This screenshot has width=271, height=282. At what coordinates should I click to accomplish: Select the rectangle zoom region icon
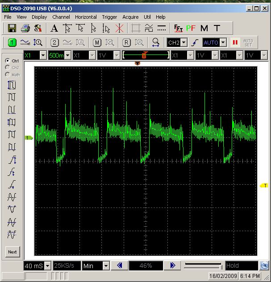point(136,28)
